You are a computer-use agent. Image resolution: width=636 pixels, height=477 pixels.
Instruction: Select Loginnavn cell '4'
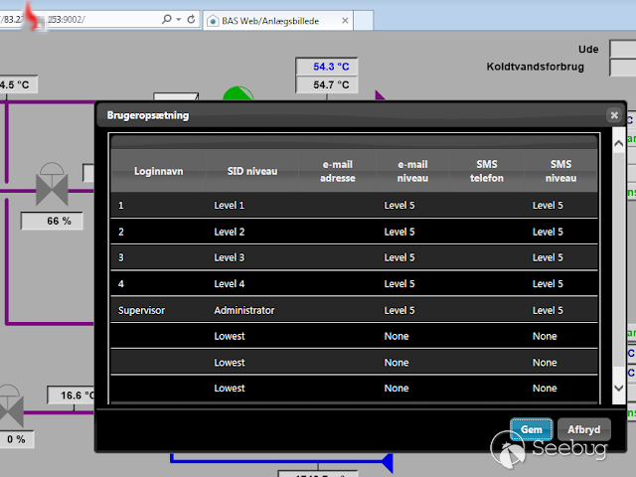[x=121, y=284]
